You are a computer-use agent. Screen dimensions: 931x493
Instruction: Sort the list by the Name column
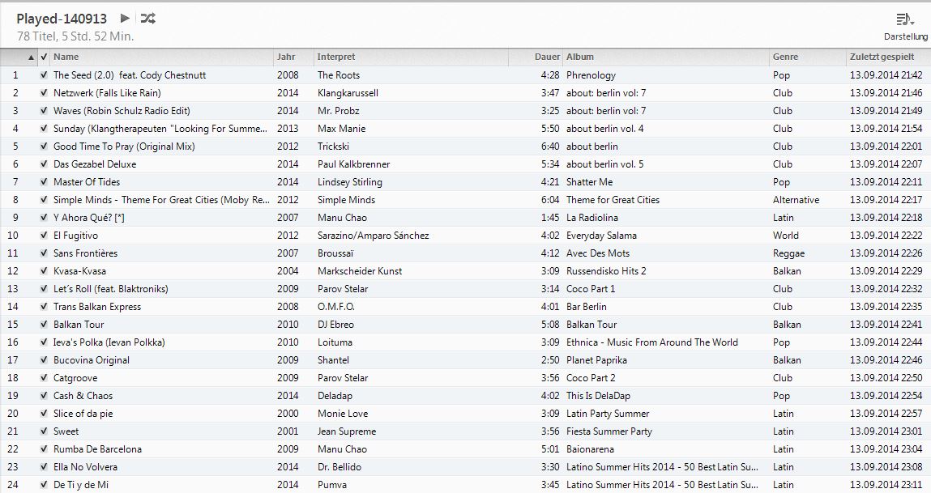point(65,57)
